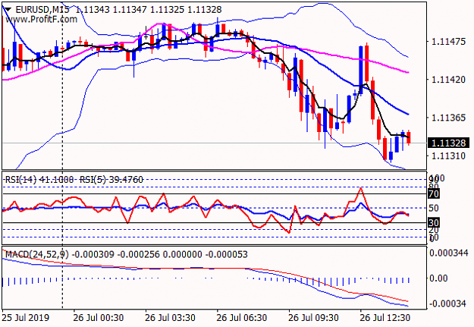Click the last red candlestick on the chart
Viewport: 474px width, 327px height.
tap(409, 138)
